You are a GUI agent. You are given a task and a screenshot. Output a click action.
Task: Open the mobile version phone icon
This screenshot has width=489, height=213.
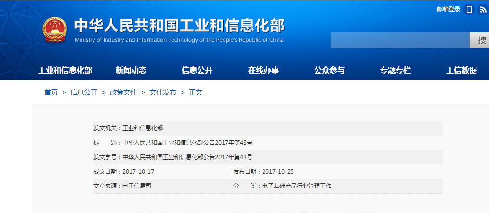click(469, 10)
